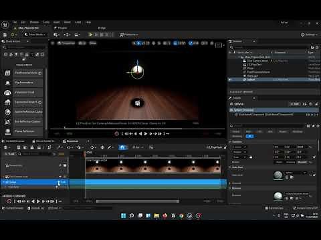The height and width of the screenshot is (240, 321).
Task: Open the Build menu
Action: pyautogui.click(x=56, y=22)
